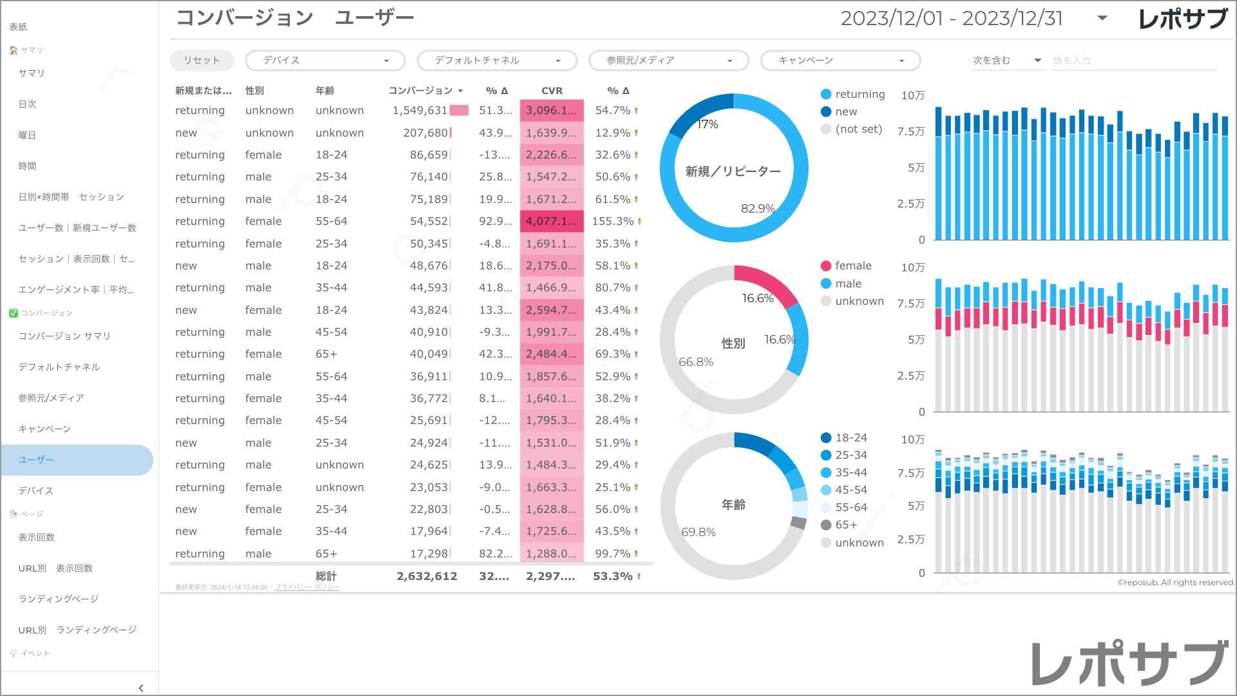Click the sort arrow on コンバージョン column

460,91
